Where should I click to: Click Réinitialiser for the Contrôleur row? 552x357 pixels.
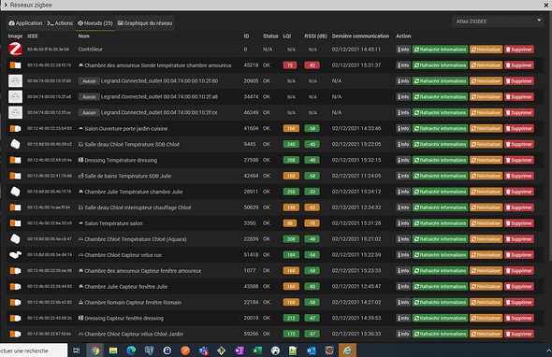(486, 50)
